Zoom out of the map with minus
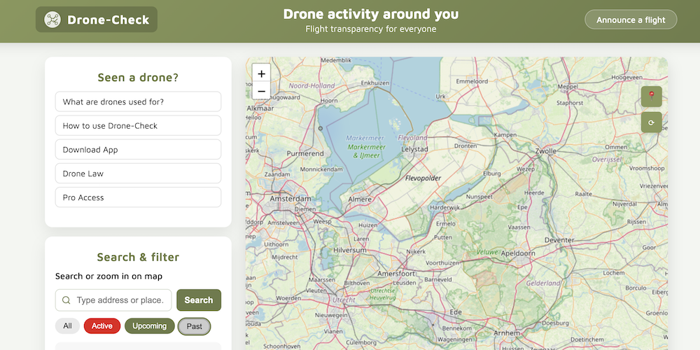The image size is (700, 350). click(x=262, y=91)
